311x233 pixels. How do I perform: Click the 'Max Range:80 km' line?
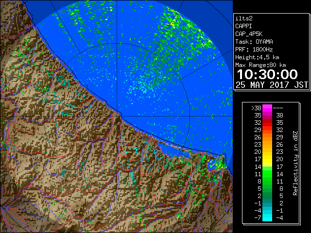260,65
